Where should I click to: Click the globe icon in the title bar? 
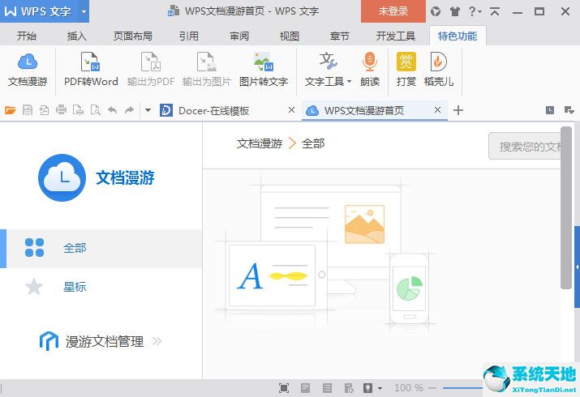coord(436,11)
